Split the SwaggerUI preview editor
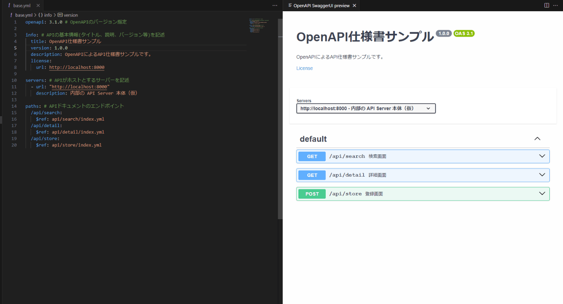Image resolution: width=563 pixels, height=304 pixels. (547, 6)
